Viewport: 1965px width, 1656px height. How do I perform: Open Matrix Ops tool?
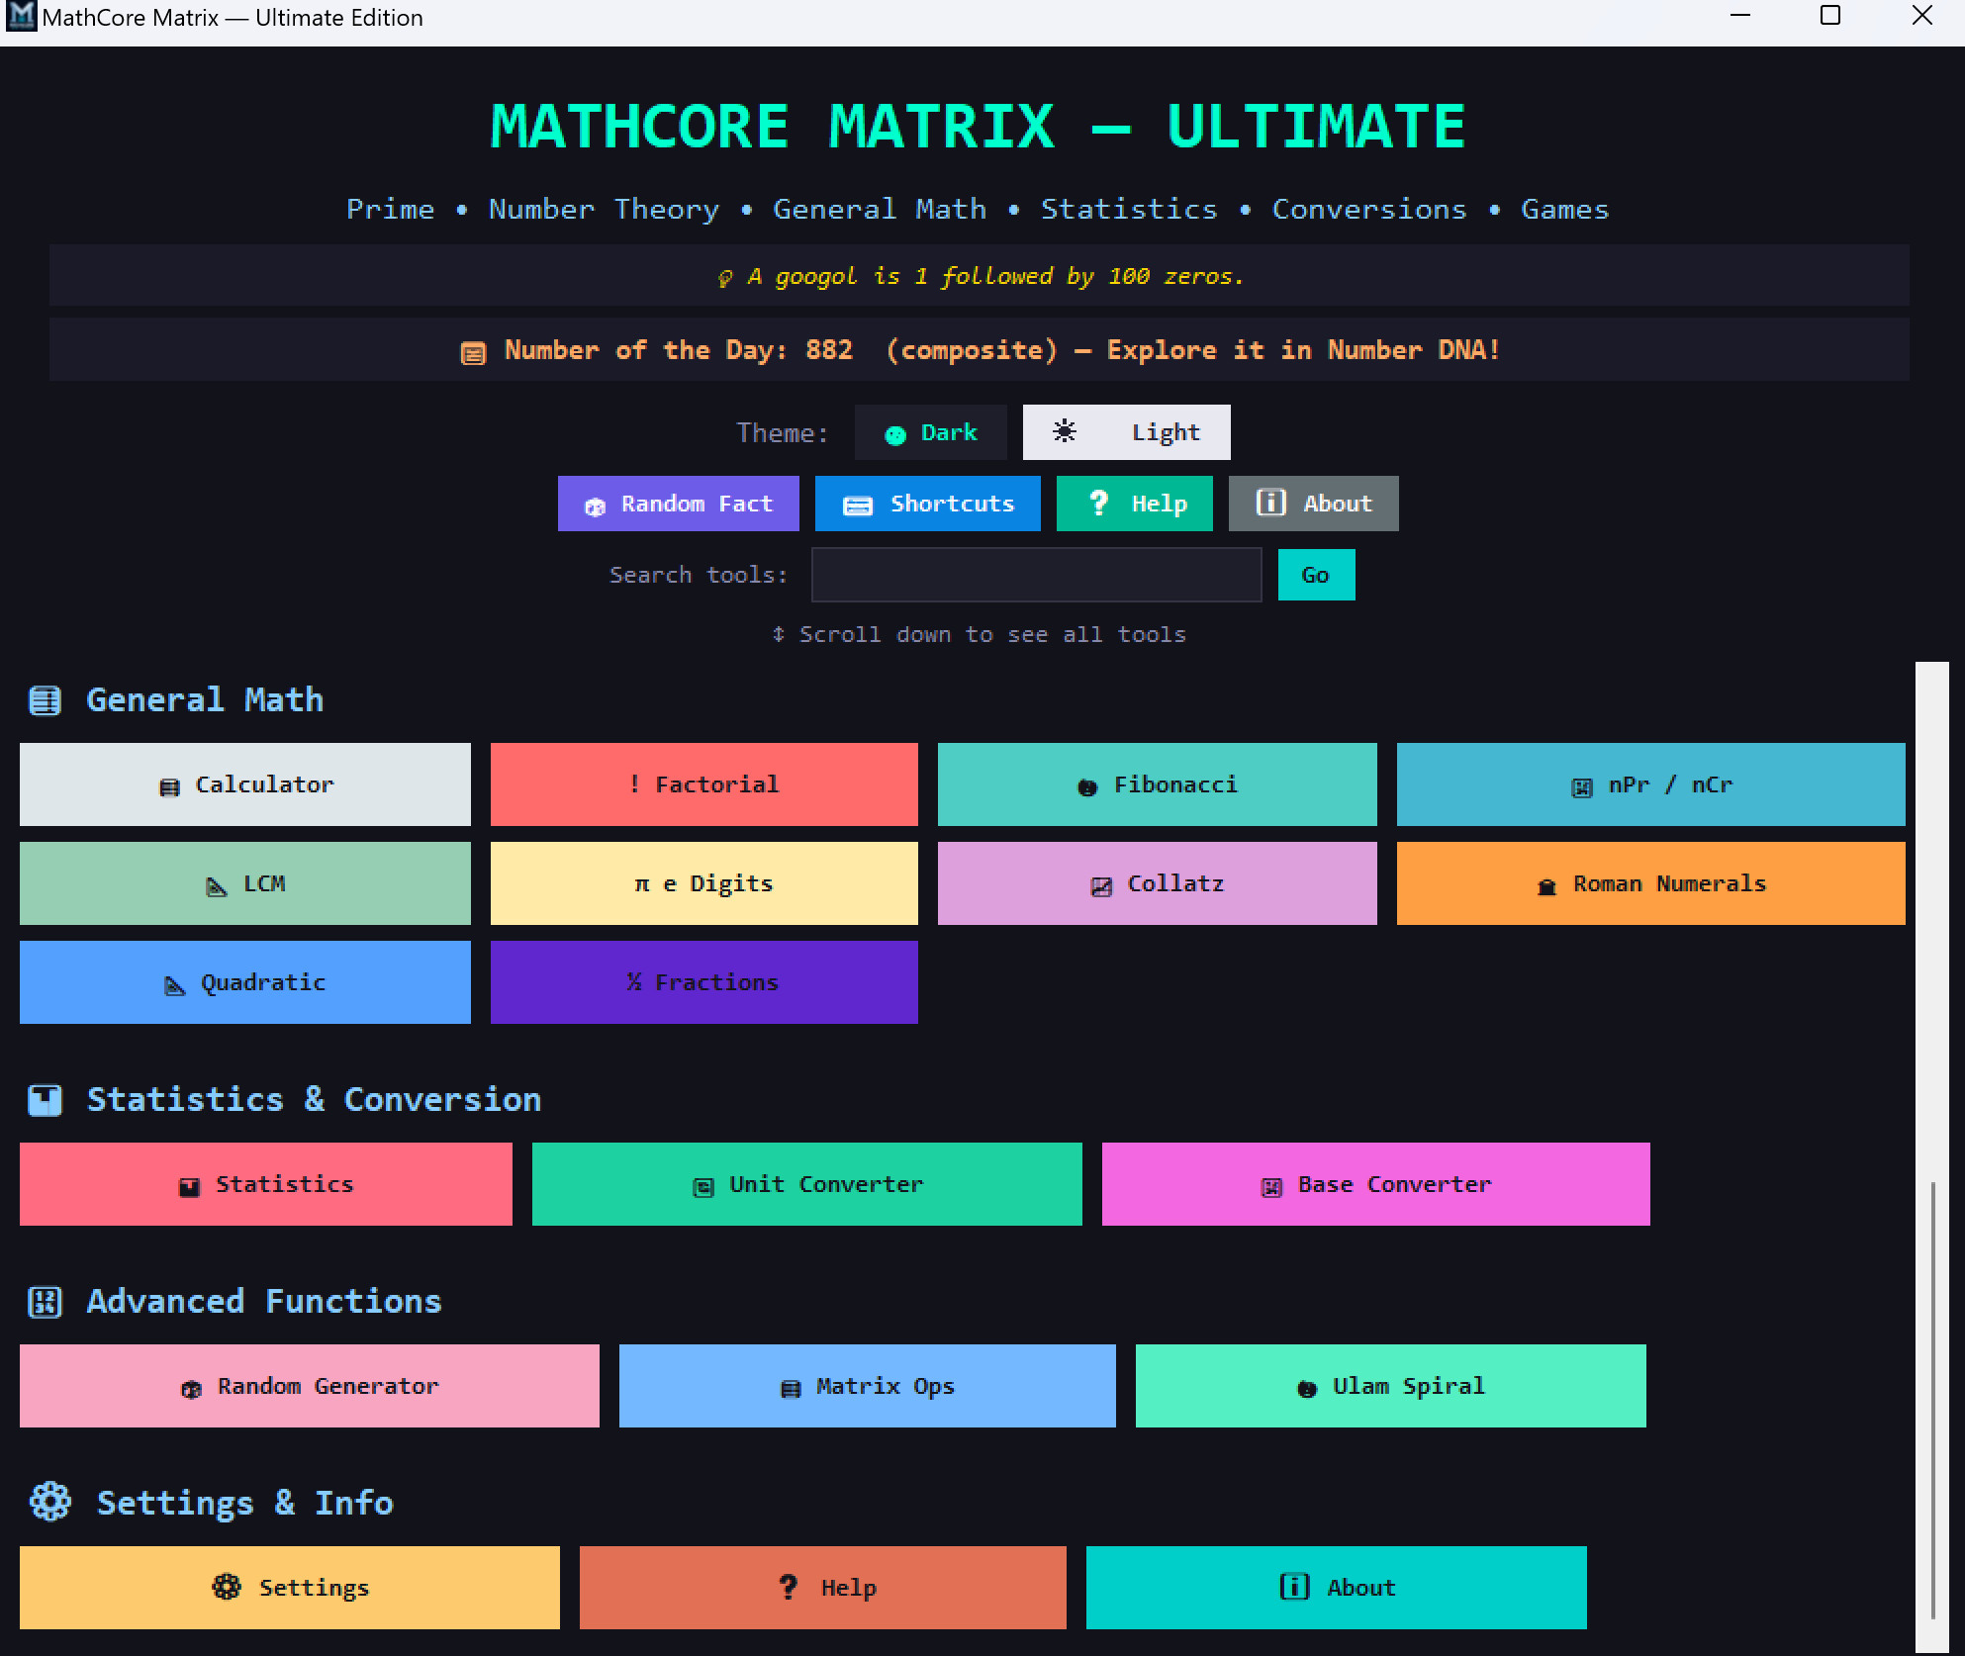868,1386
